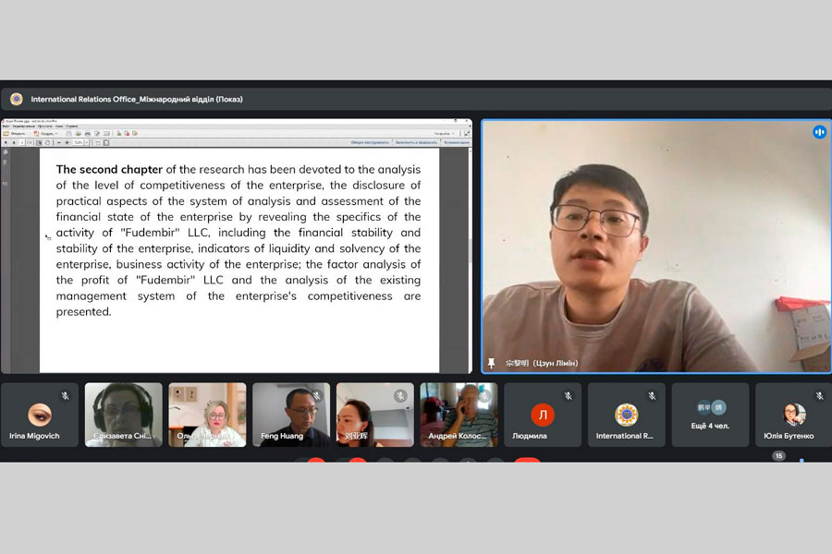Click the 'Открыть' button in the PDF toolbar

tap(16, 134)
